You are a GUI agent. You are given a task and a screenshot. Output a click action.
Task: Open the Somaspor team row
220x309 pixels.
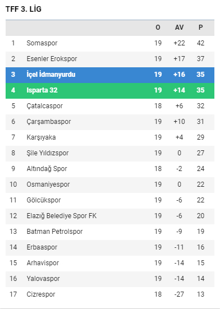(x=110, y=43)
